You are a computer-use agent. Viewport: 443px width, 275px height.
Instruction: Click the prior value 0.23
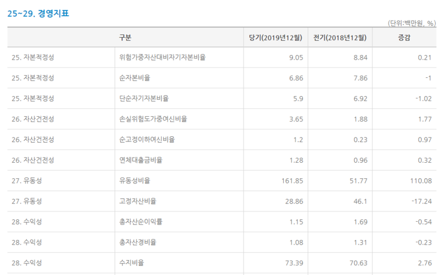click(360, 140)
